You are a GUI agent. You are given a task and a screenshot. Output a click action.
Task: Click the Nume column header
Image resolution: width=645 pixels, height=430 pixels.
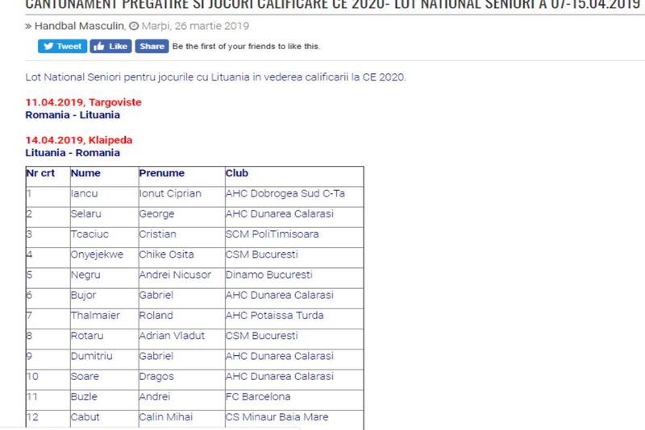click(x=85, y=173)
